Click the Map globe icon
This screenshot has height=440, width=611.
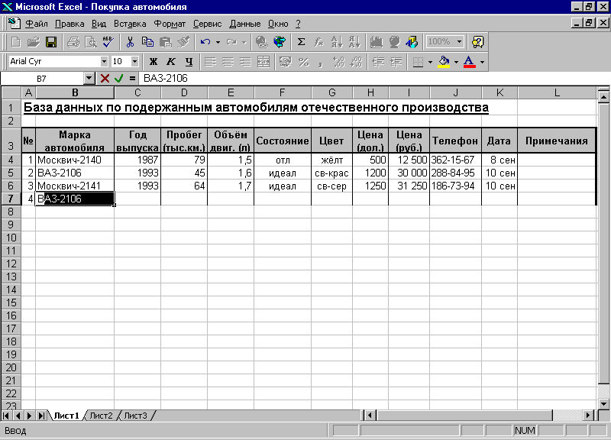[x=394, y=42]
